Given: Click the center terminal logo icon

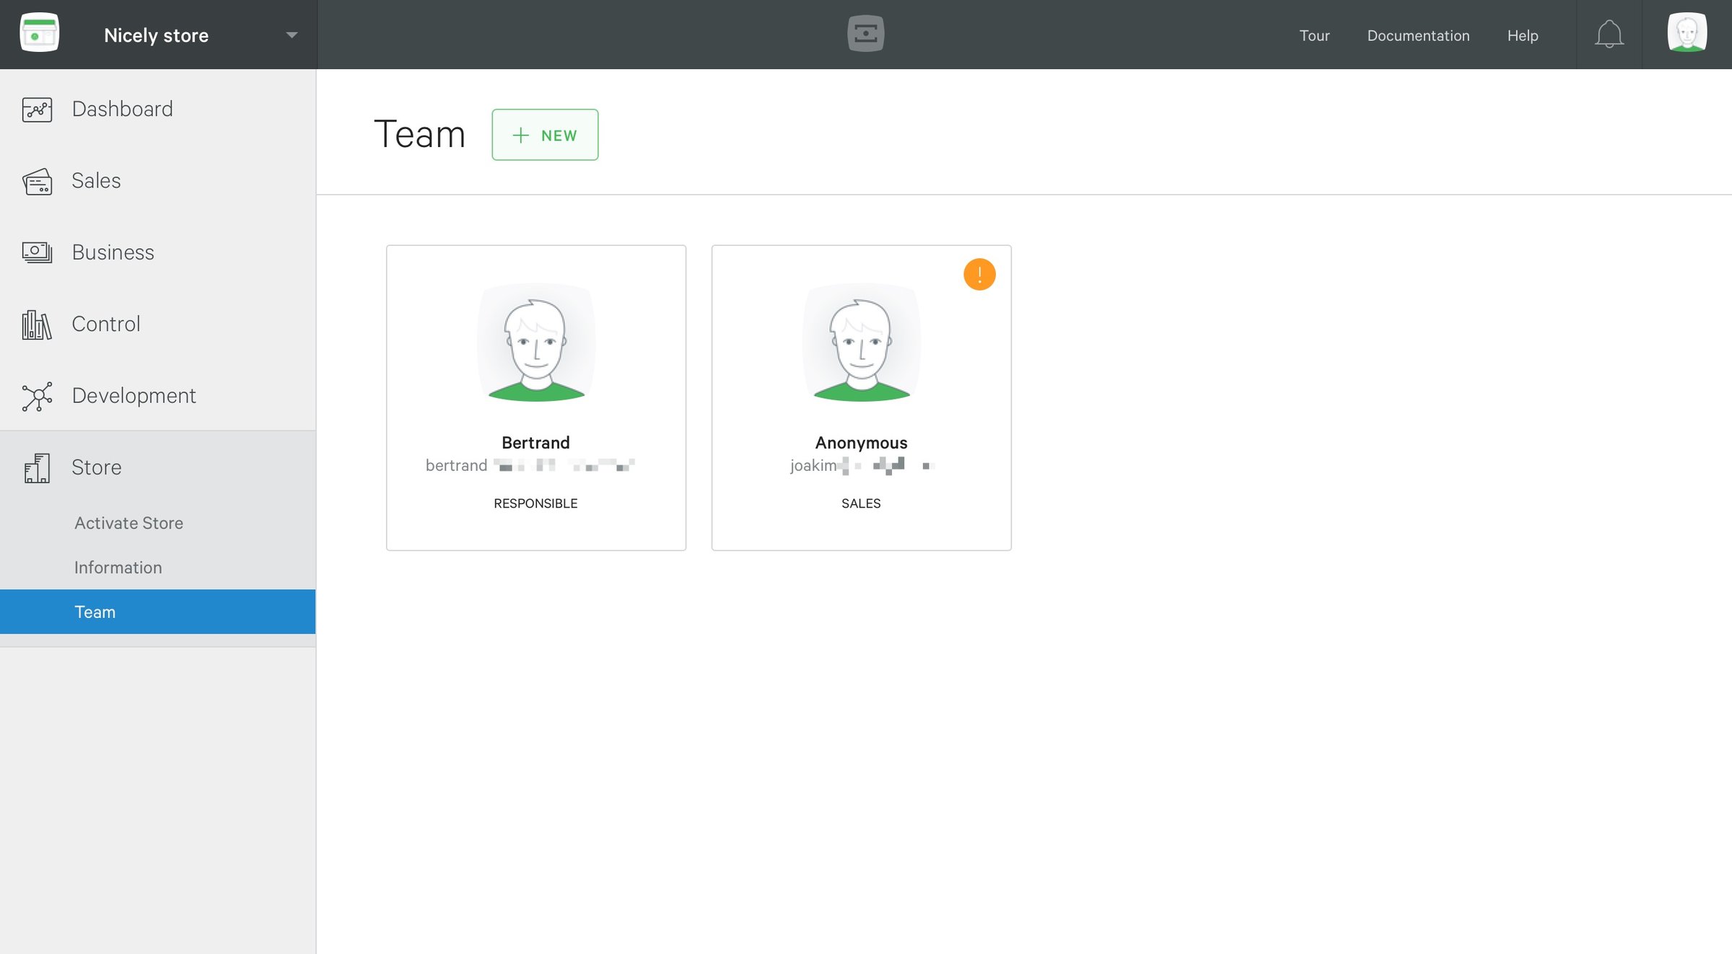Looking at the screenshot, I should click(x=865, y=33).
